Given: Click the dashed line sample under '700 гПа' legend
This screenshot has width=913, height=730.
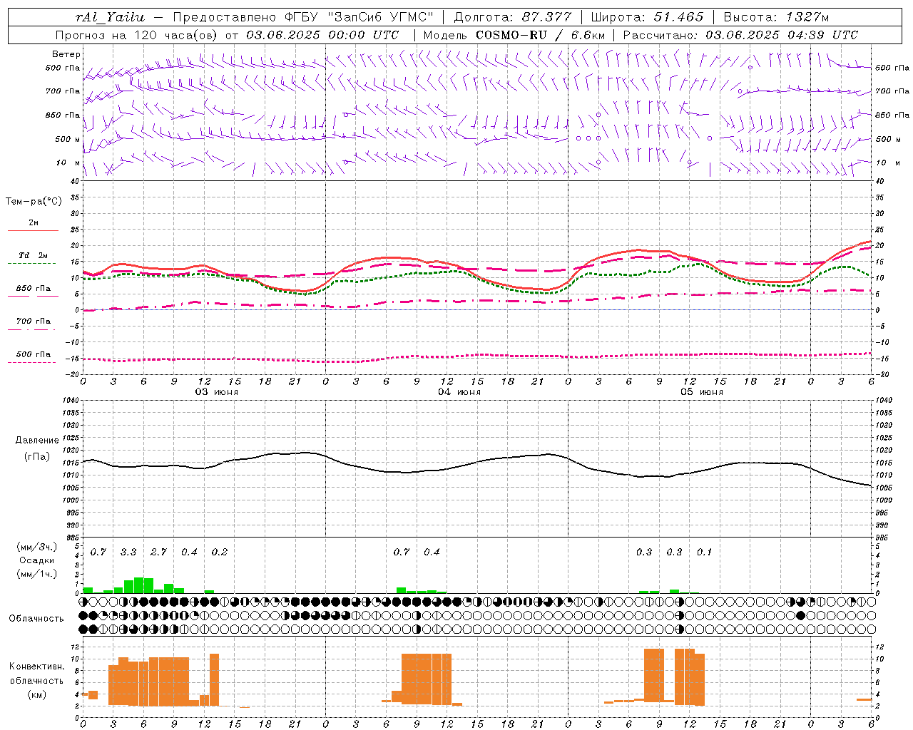Looking at the screenshot, I should point(33,329).
